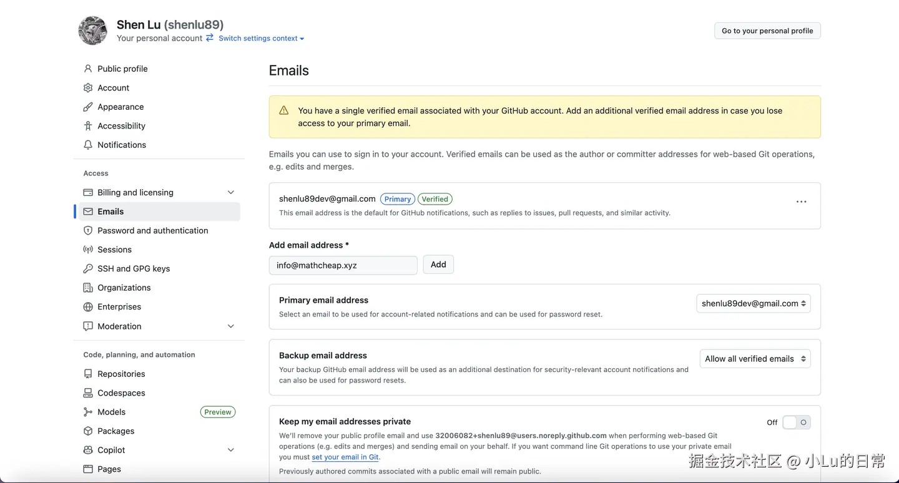Image resolution: width=899 pixels, height=483 pixels.
Task: Click the Add email address input field
Action: tap(343, 265)
